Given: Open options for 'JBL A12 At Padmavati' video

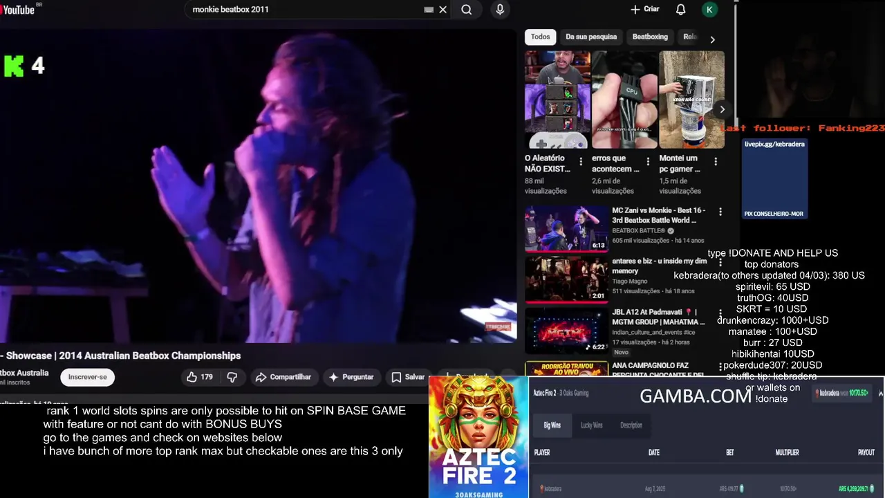Looking at the screenshot, I should [x=720, y=314].
